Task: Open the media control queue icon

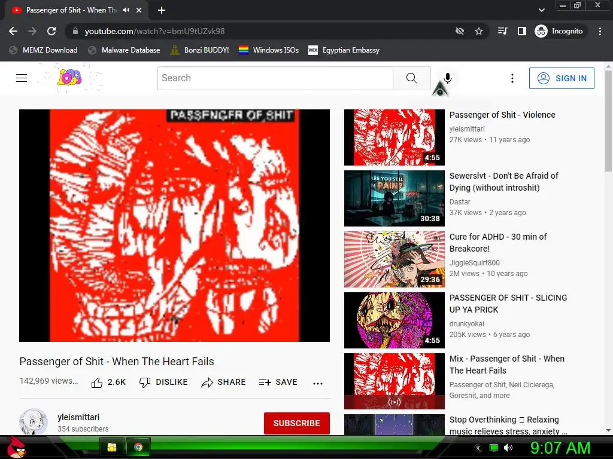Action: click(x=502, y=31)
